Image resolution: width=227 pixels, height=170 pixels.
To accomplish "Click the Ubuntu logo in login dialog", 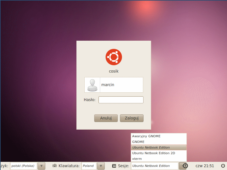I will (x=114, y=57).
